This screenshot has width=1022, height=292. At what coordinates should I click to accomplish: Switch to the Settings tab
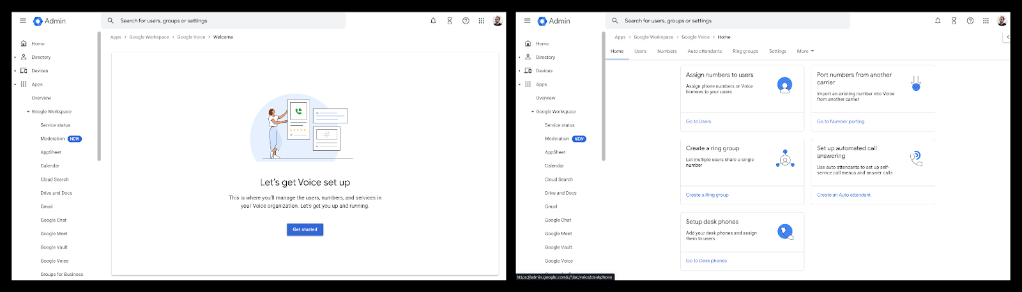tap(777, 51)
